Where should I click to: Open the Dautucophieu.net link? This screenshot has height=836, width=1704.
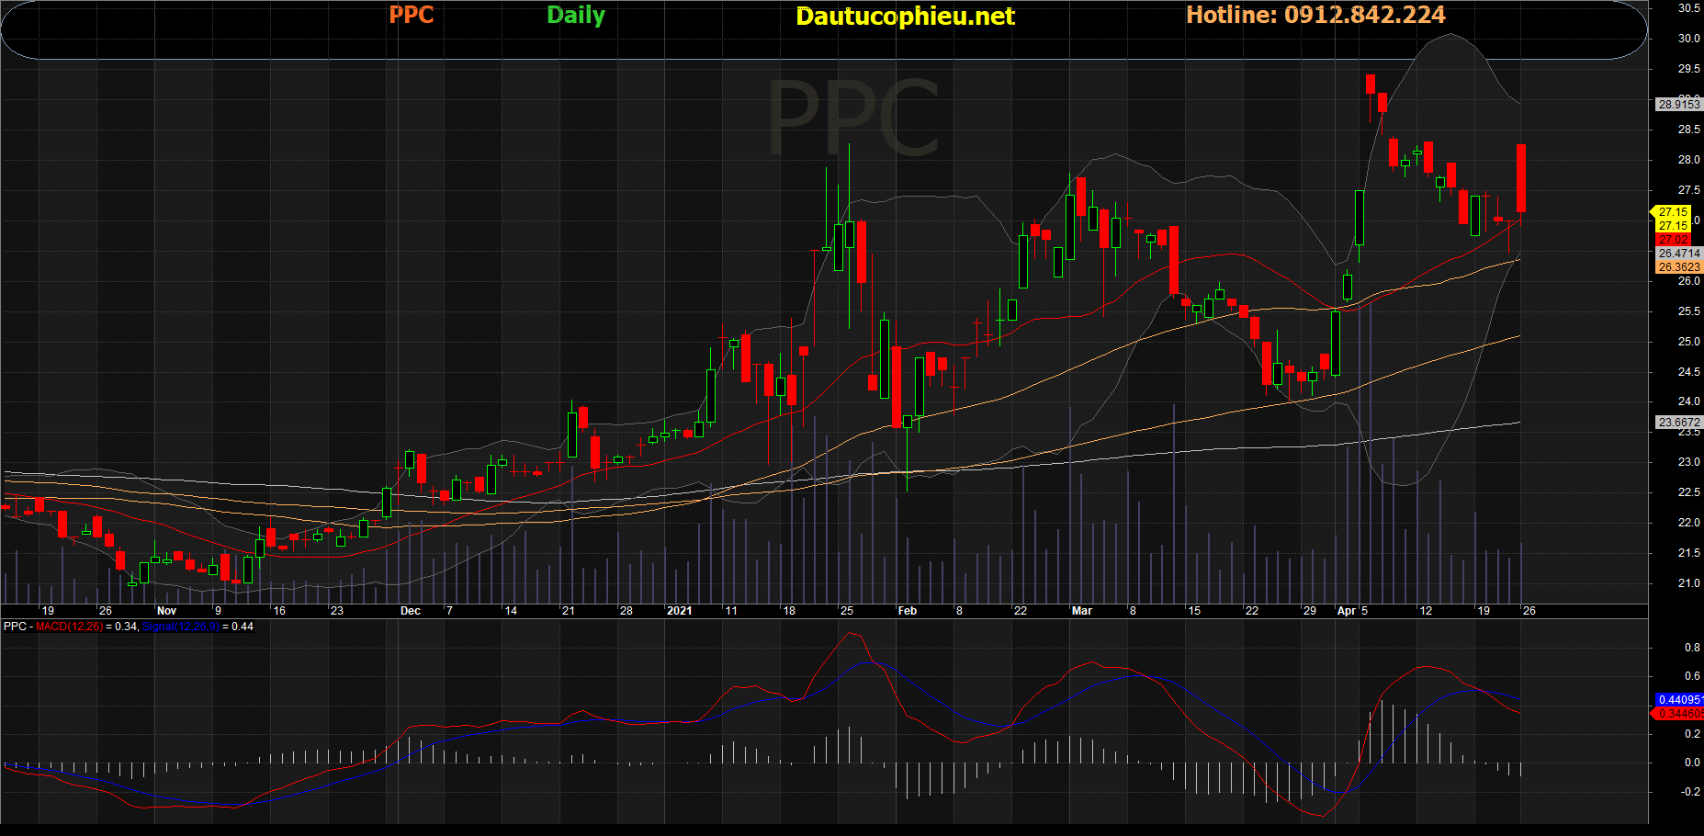[904, 17]
